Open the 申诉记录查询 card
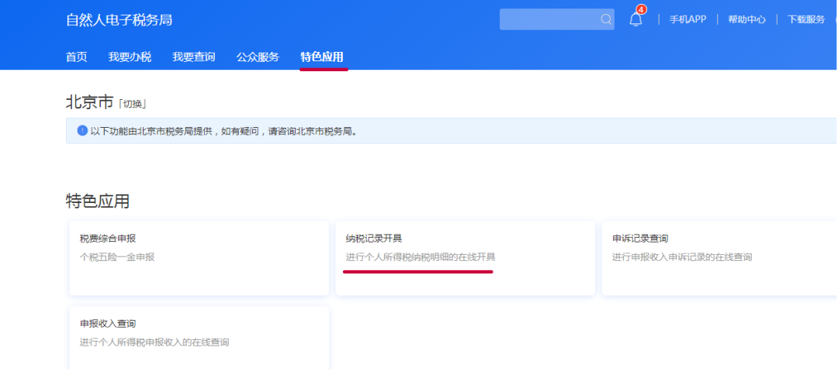 tap(719, 258)
